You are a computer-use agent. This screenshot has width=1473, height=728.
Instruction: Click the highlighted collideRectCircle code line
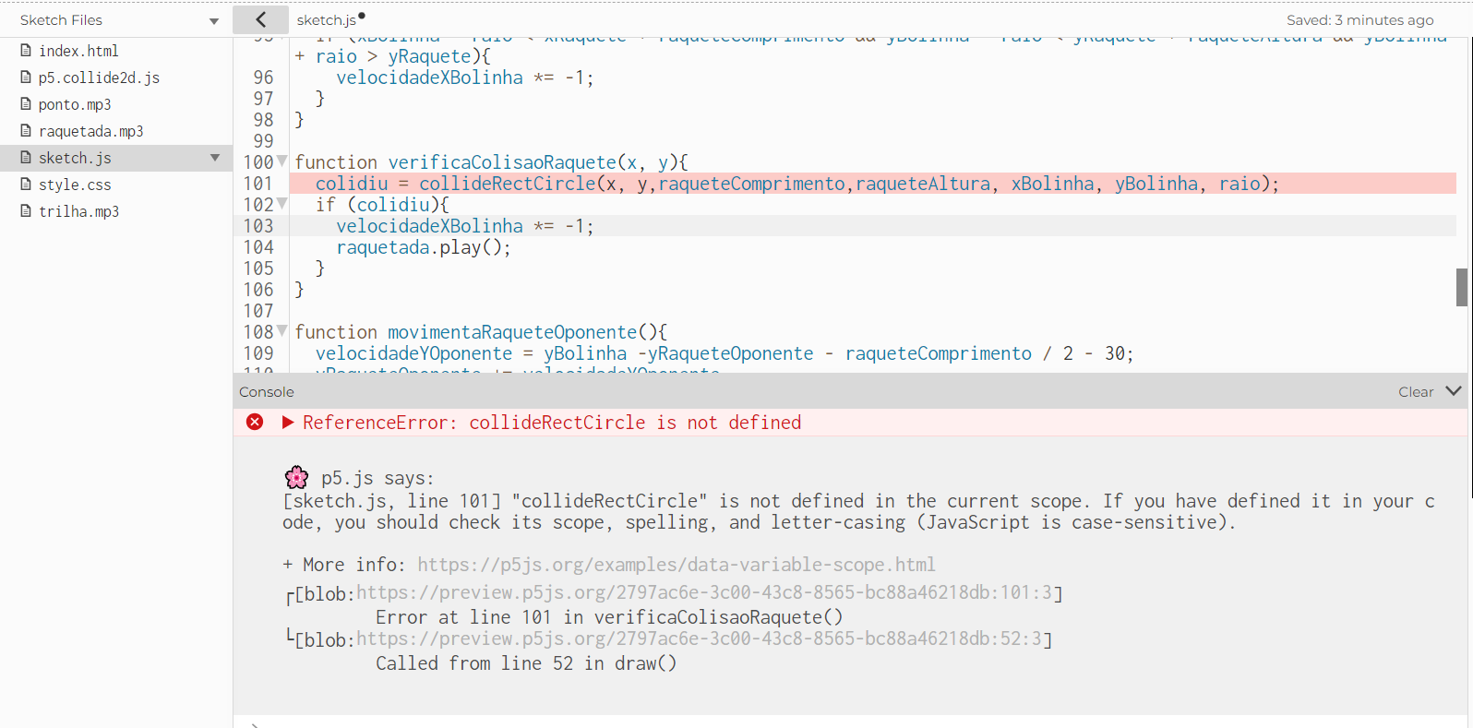[x=872, y=184]
